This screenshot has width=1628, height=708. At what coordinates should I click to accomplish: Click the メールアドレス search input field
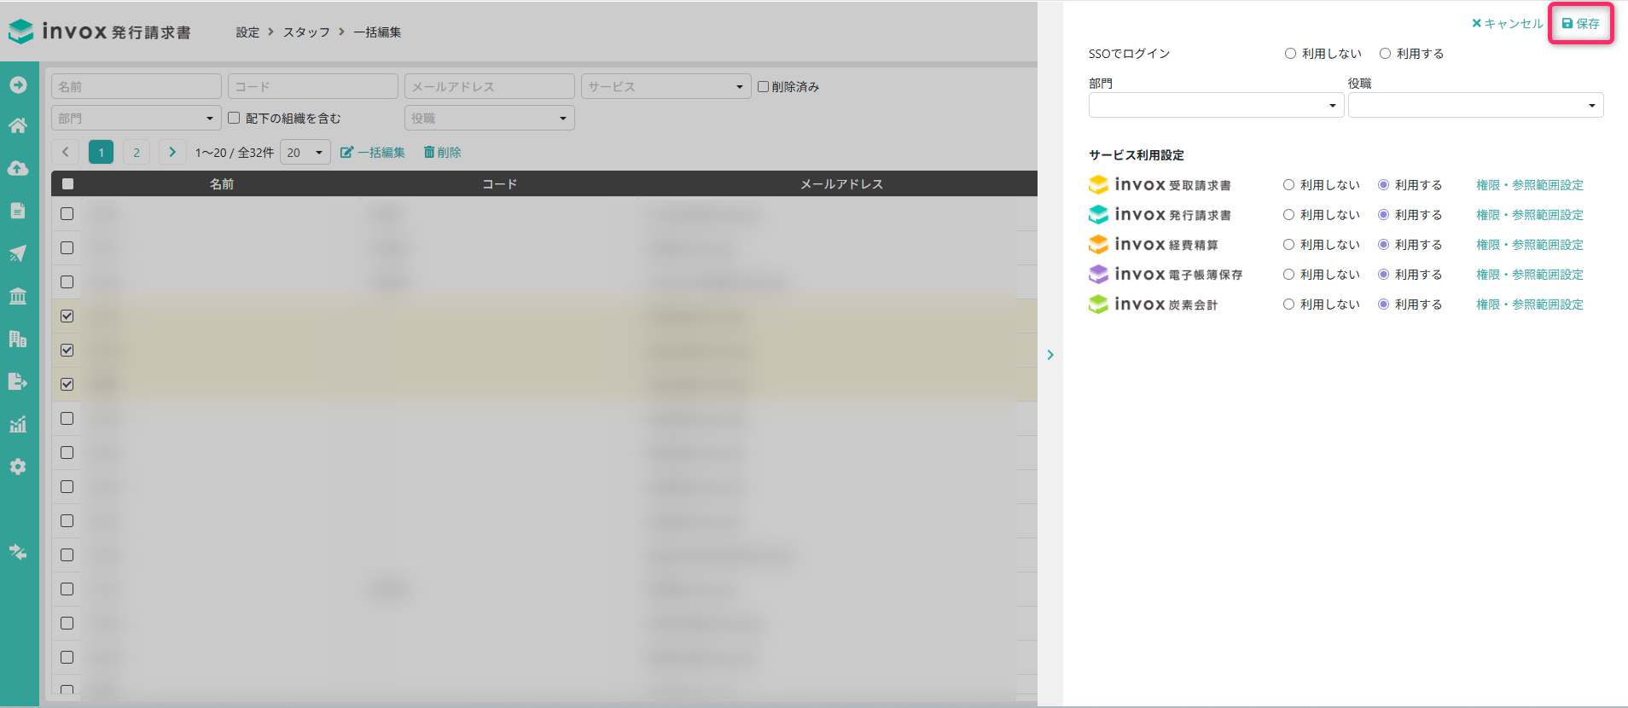(490, 86)
